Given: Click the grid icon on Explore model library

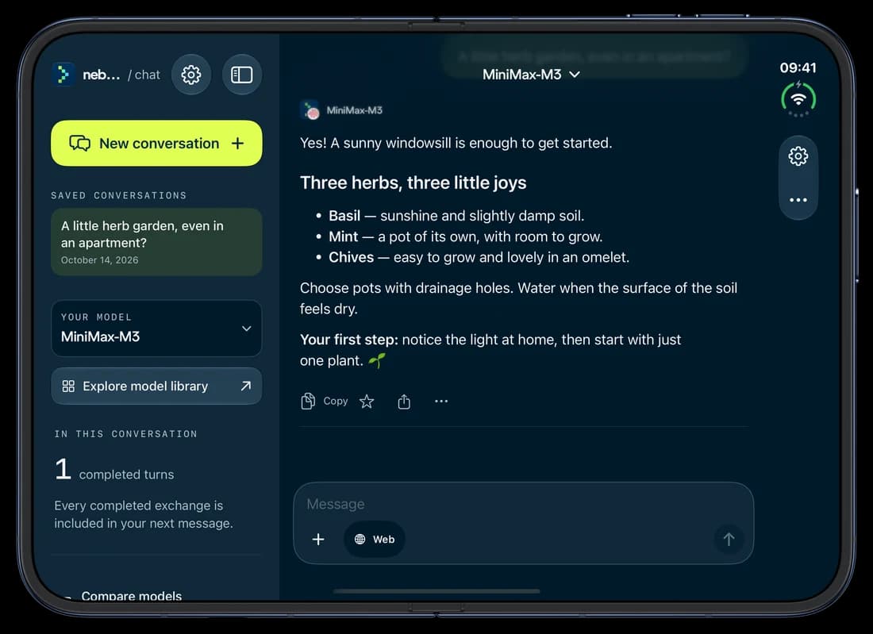Looking at the screenshot, I should [x=68, y=386].
